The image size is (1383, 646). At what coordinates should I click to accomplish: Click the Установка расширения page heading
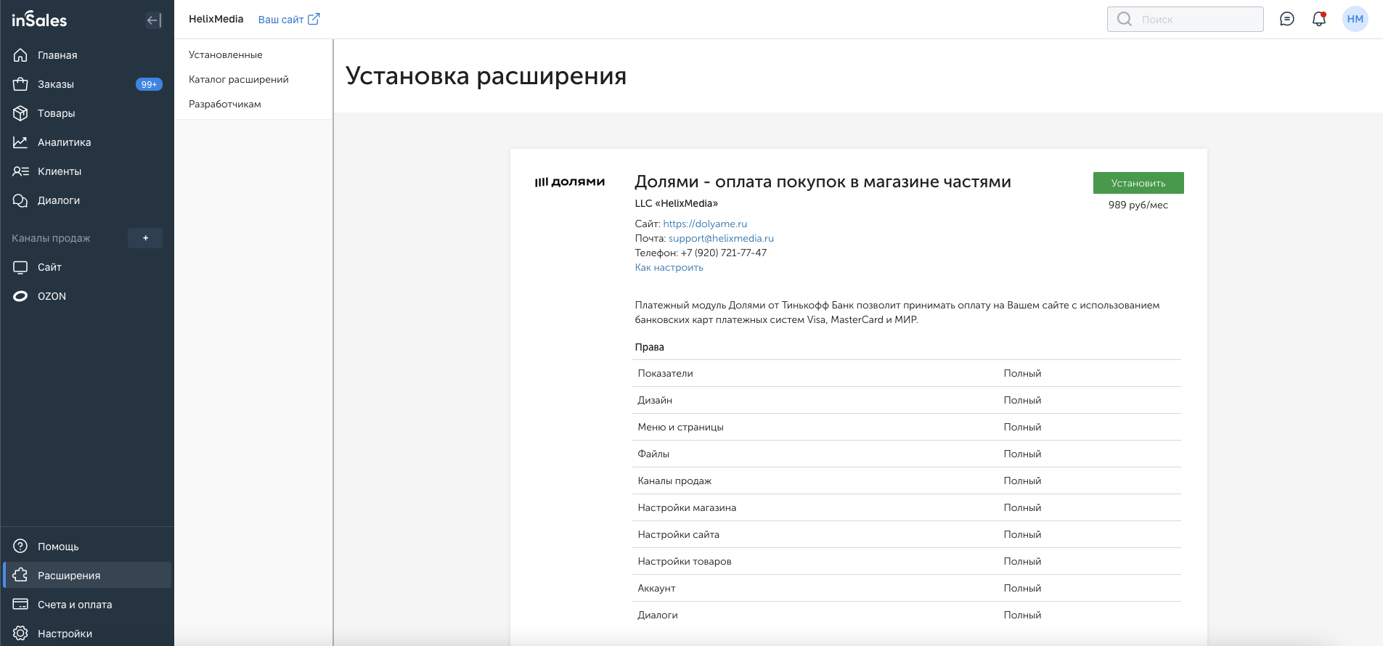tap(486, 75)
